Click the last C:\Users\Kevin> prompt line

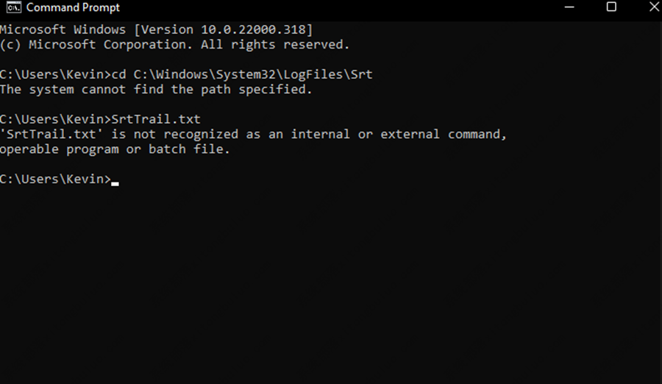55,179
